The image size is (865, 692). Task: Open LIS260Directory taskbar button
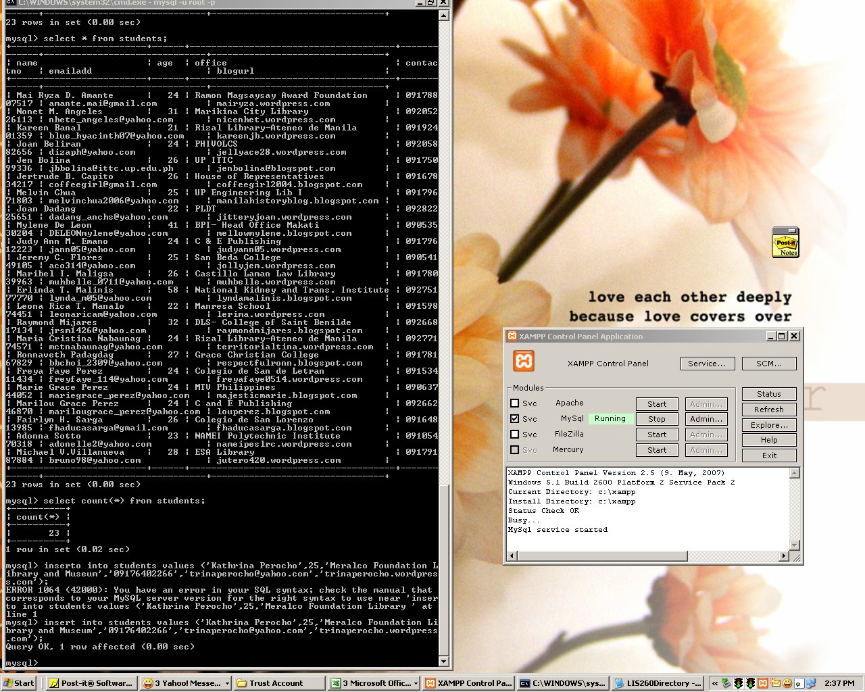tap(657, 683)
